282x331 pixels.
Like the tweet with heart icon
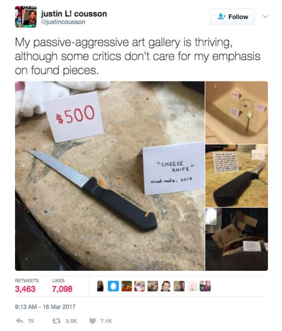click(92, 321)
